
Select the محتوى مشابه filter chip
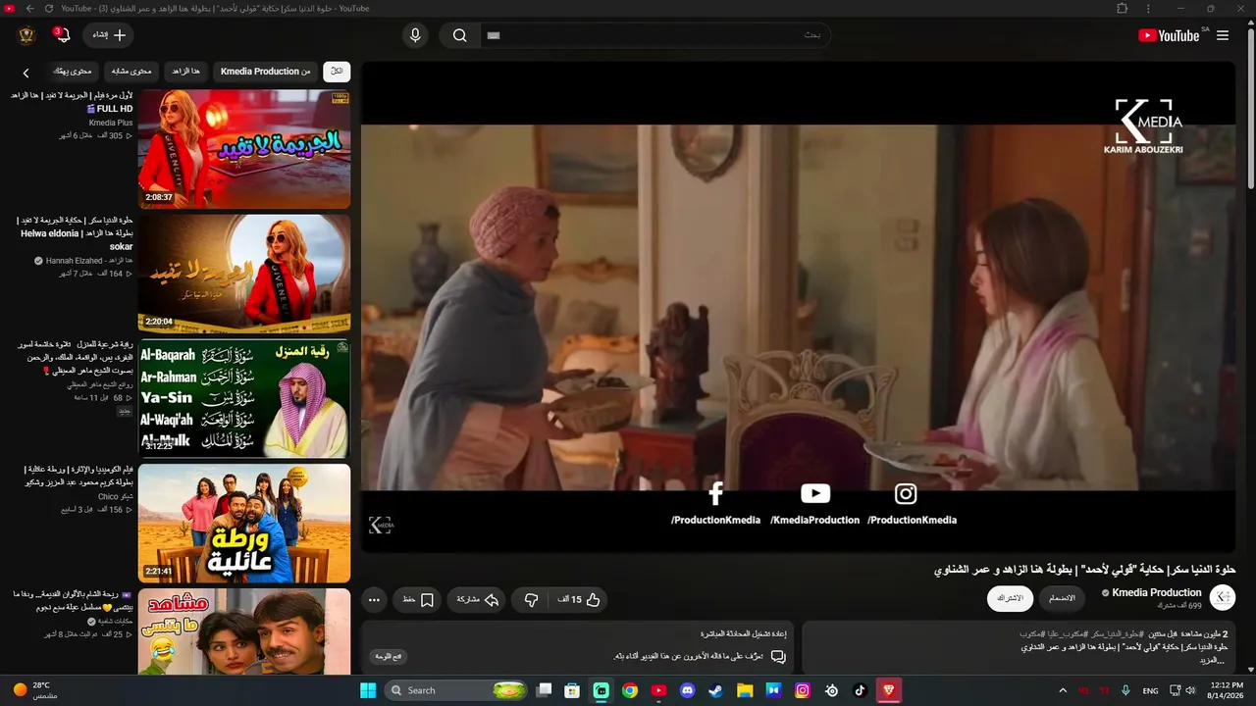131,71
